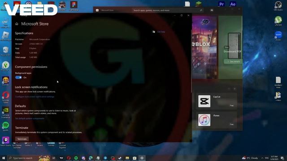Open the Opera GX taskbar icon
The height and width of the screenshot is (161, 287).
tap(69, 158)
